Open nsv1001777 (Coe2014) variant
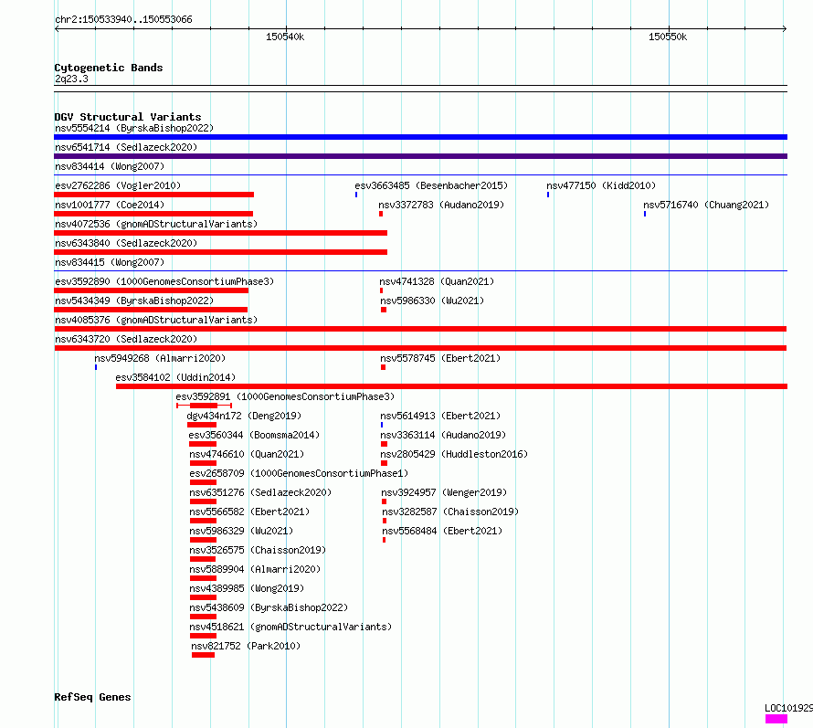This screenshot has width=813, height=728. pyautogui.click(x=110, y=205)
